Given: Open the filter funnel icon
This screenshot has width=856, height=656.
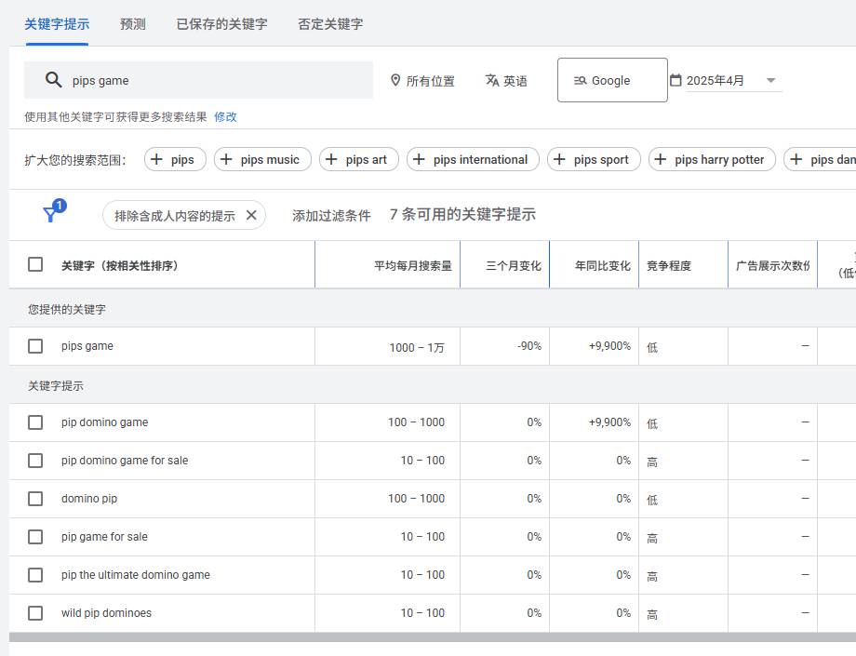Looking at the screenshot, I should (50, 215).
